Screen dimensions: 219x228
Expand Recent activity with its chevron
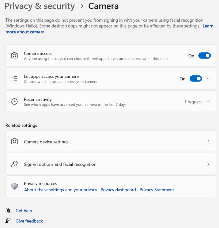pyautogui.click(x=208, y=101)
